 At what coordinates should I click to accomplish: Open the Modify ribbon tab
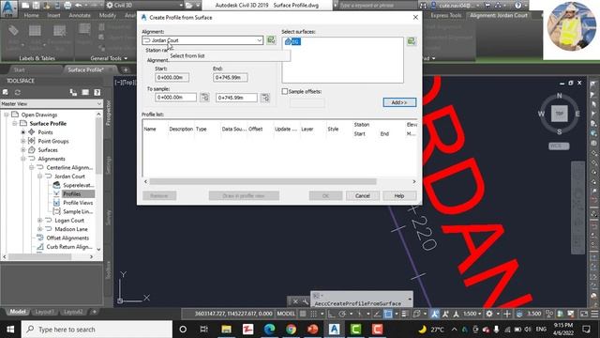point(108,15)
